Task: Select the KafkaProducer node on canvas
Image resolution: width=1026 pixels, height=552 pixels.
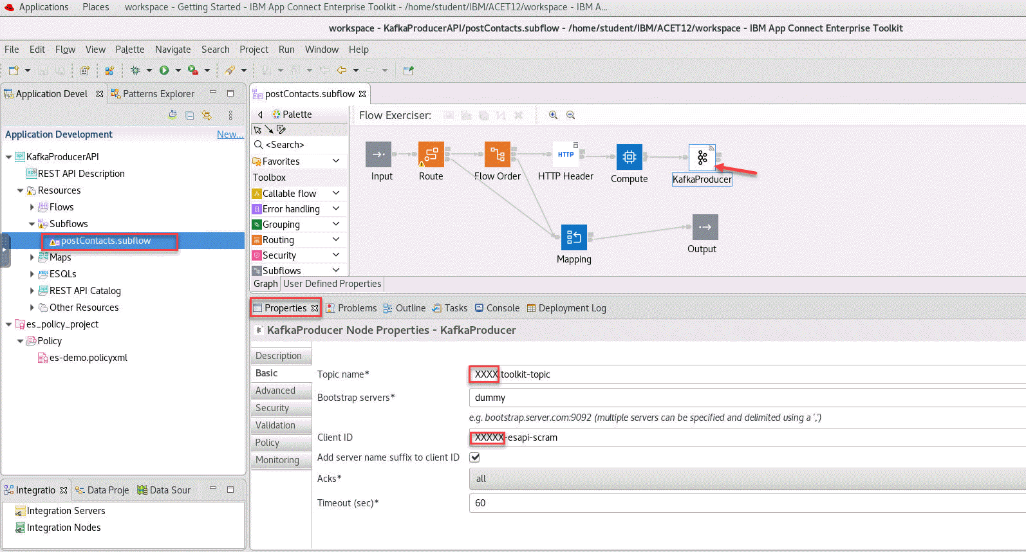Action: [x=702, y=158]
